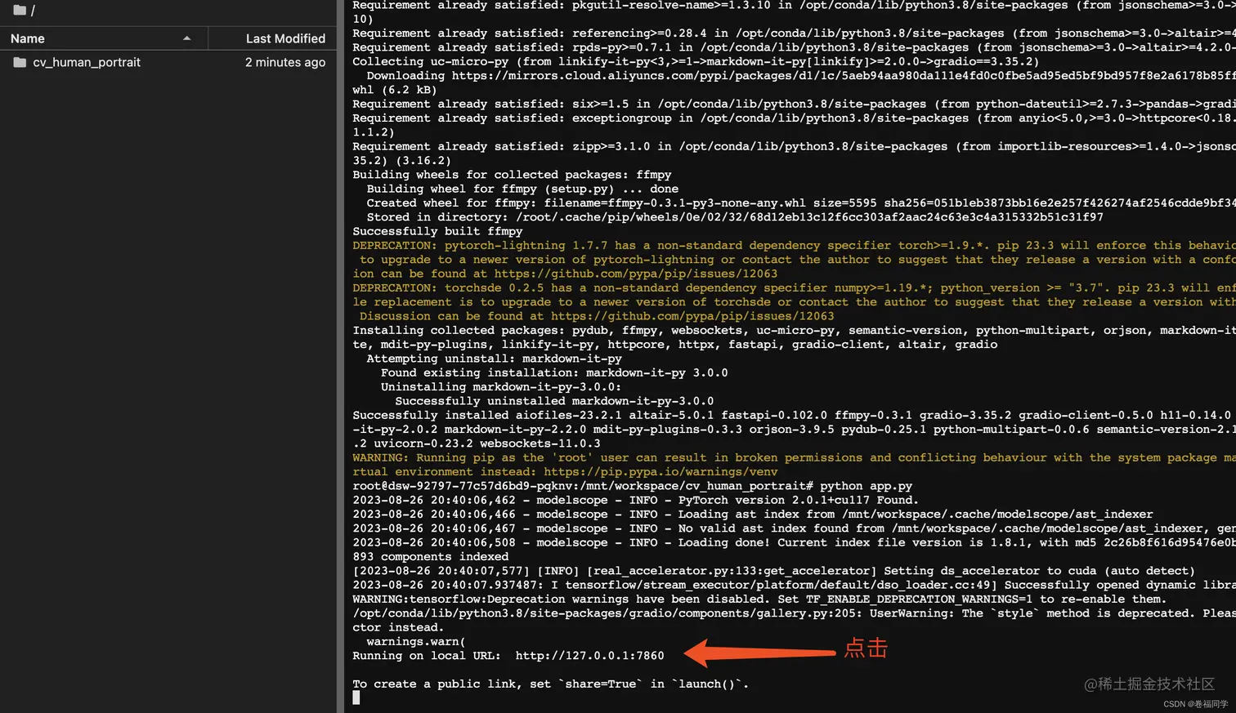Viewport: 1236px width, 713px height.
Task: Click the terminal cursor block at the bottom
Action: [356, 697]
